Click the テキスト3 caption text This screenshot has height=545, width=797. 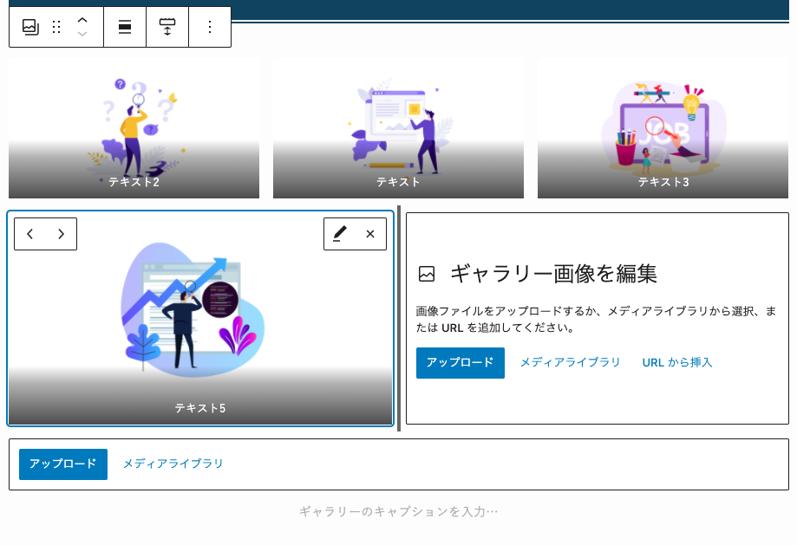pos(663,182)
